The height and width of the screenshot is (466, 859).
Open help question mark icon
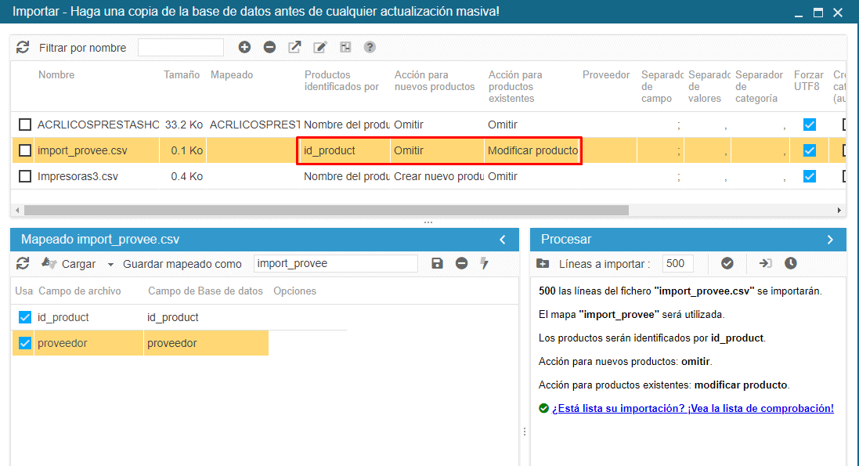(370, 47)
